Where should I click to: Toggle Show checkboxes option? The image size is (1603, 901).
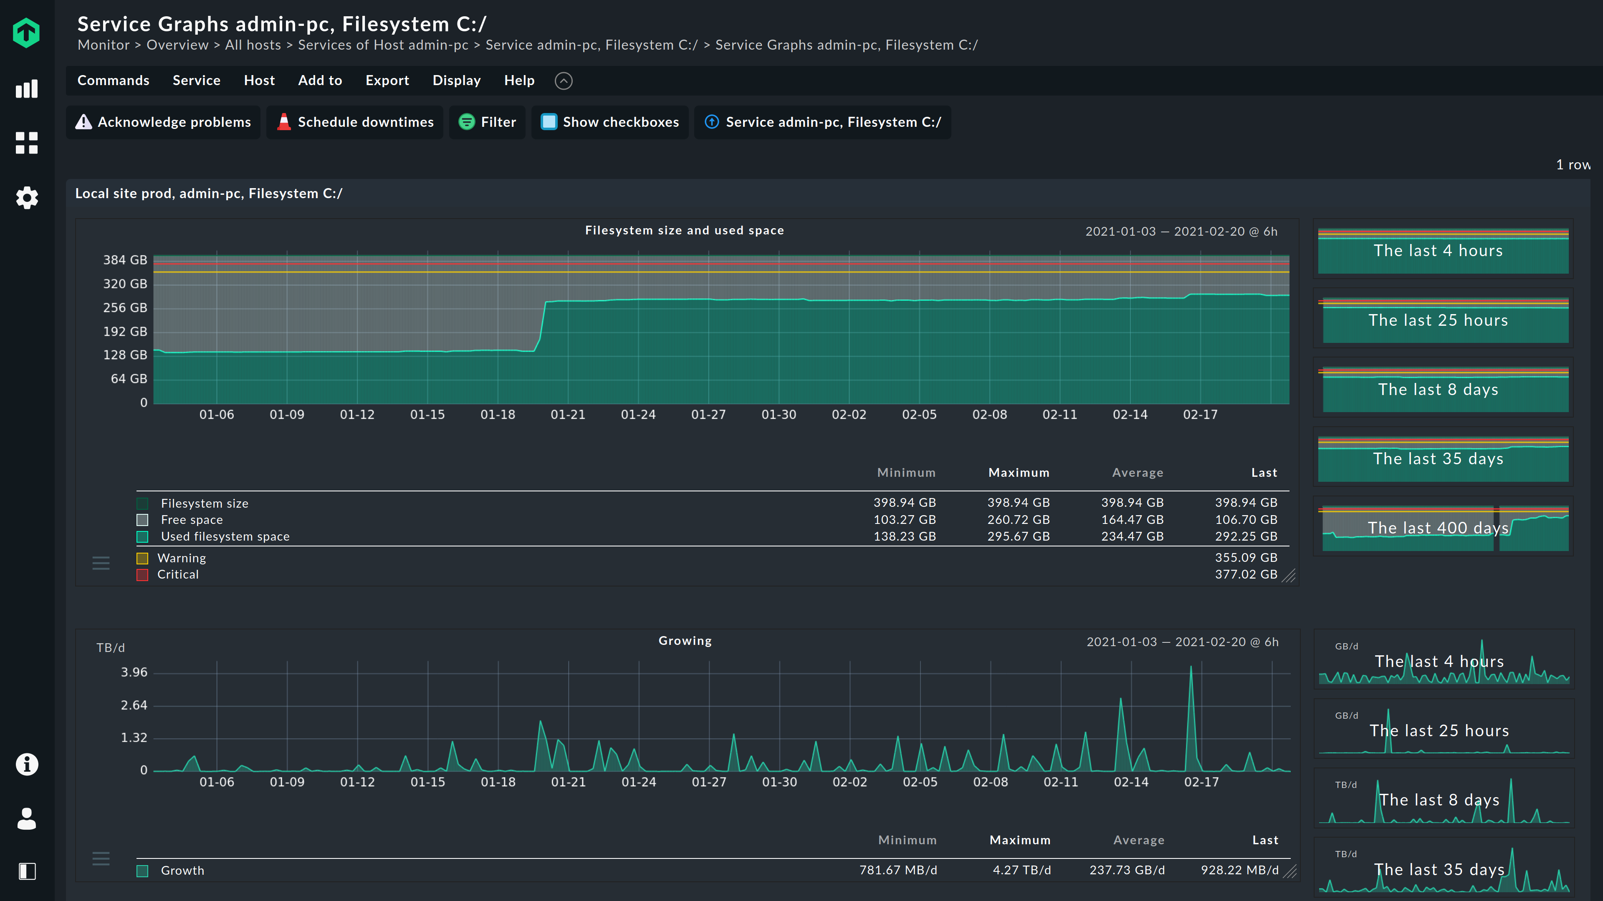pos(610,122)
